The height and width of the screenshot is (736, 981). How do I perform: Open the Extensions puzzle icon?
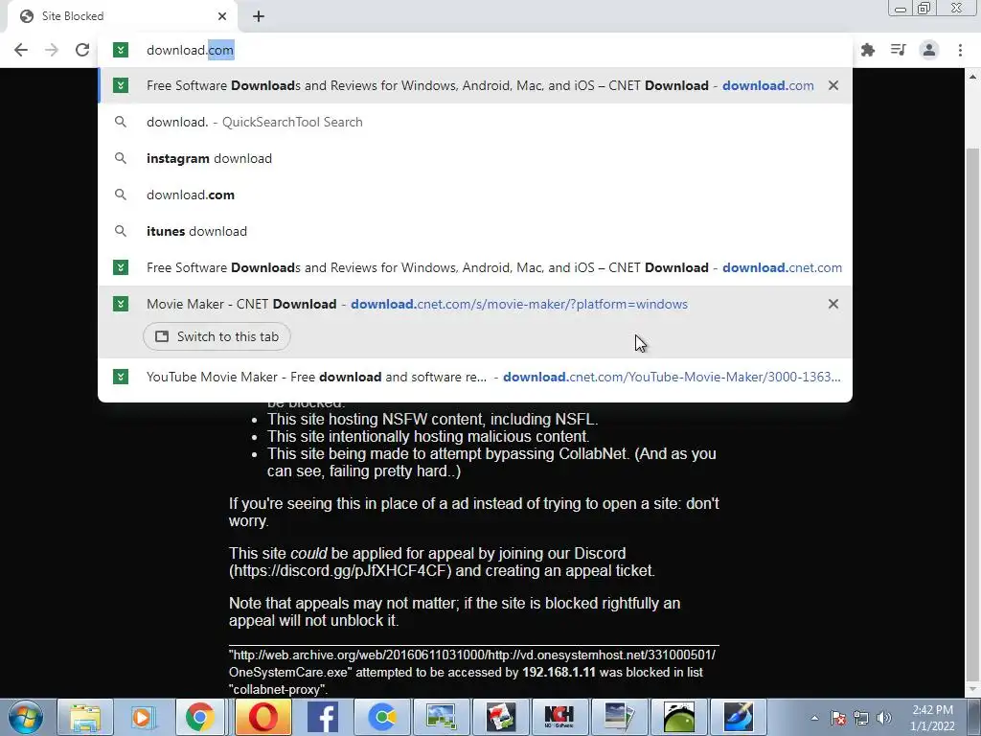868,50
